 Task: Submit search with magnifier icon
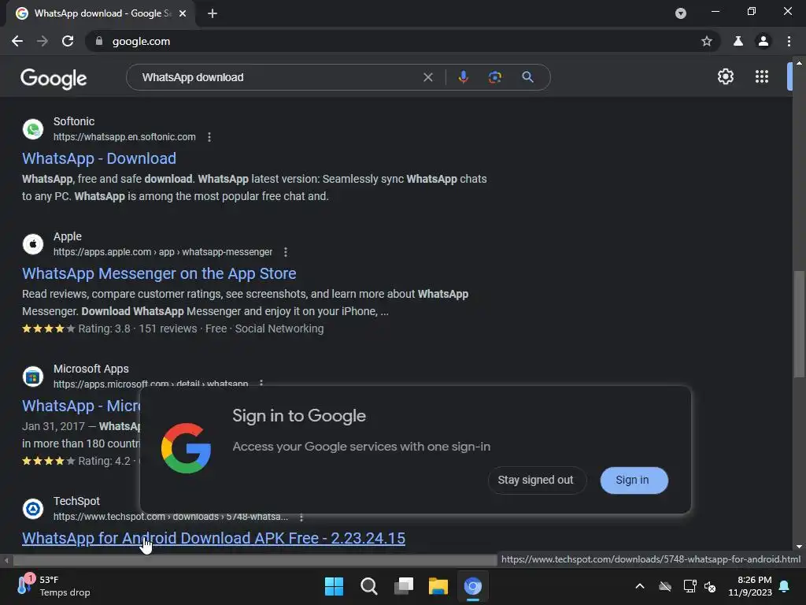pyautogui.click(x=527, y=77)
